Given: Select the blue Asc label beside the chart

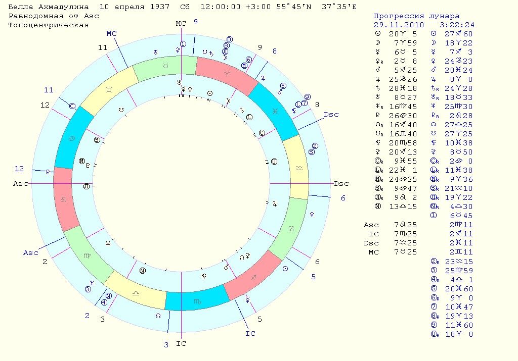Looking at the screenshot, I should click(31, 253).
